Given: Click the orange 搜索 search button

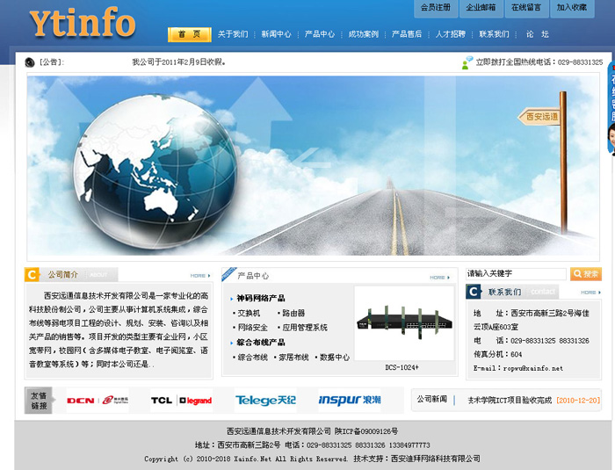Looking at the screenshot, I should (x=586, y=273).
